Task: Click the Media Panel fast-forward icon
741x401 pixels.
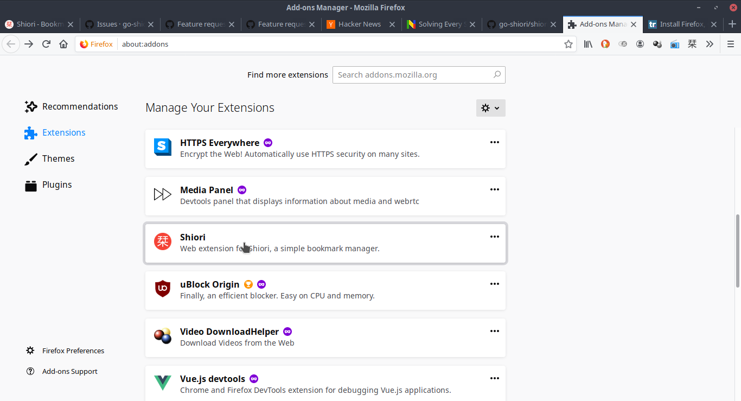Action: (x=163, y=194)
